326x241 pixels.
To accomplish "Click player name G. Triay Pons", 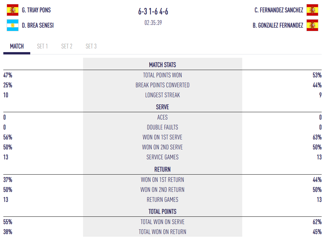I will pos(36,10).
